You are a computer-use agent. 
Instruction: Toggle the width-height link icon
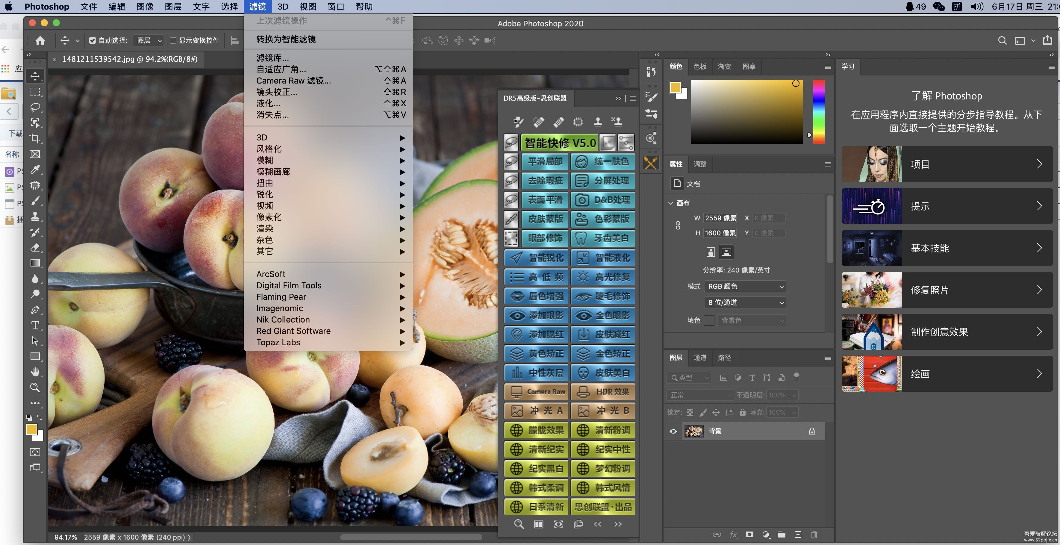pos(678,225)
